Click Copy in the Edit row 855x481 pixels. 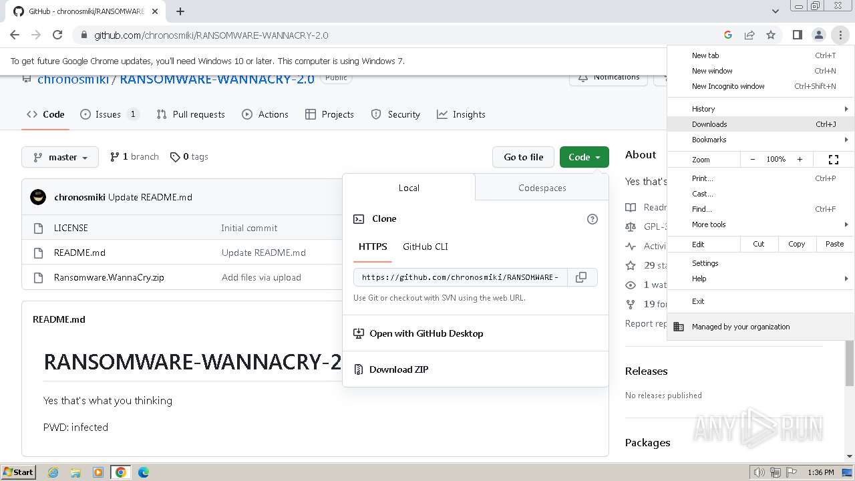797,244
